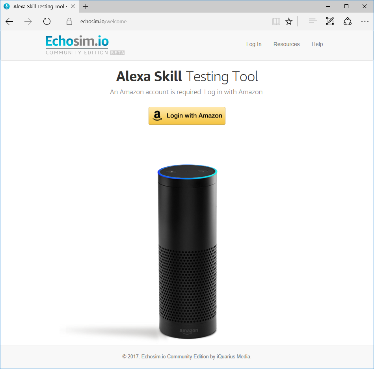Add page to favorites with star icon
Screen dimensions: 374x369
[289, 21]
